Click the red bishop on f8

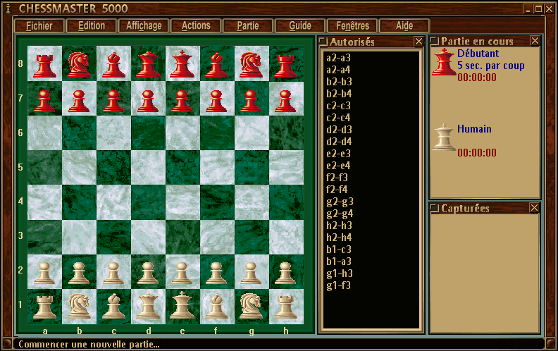pos(217,65)
